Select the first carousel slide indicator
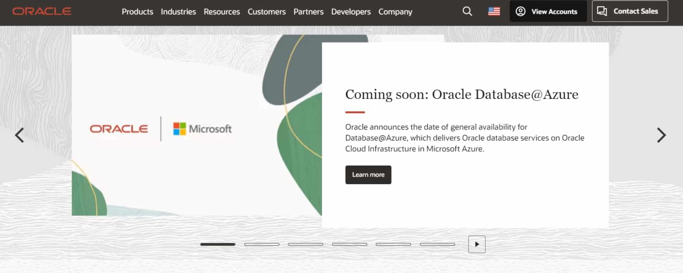683x273 pixels. tap(217, 244)
